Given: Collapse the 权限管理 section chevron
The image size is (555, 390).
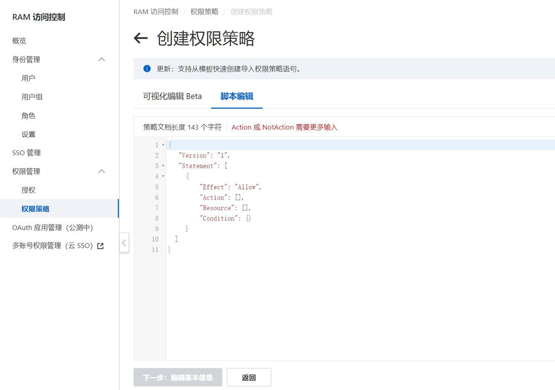Looking at the screenshot, I should tap(102, 171).
